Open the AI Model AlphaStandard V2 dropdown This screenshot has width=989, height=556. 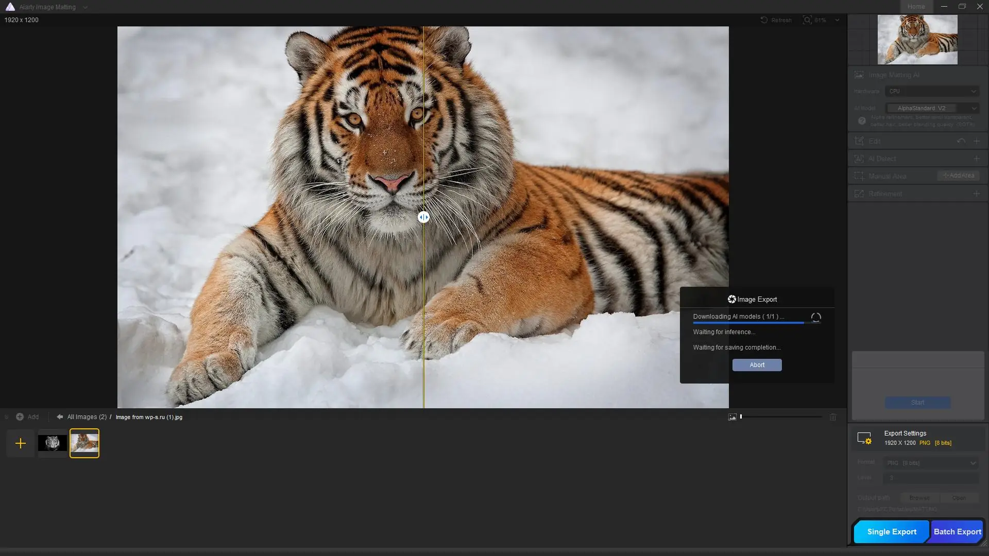931,108
